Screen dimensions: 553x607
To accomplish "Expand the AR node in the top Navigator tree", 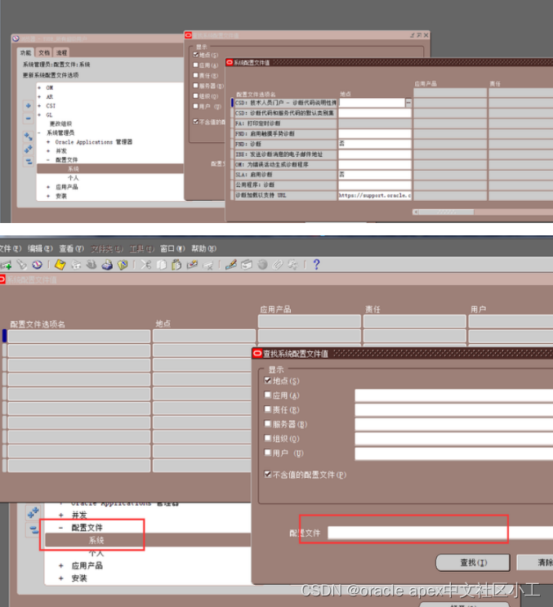I will (x=39, y=96).
